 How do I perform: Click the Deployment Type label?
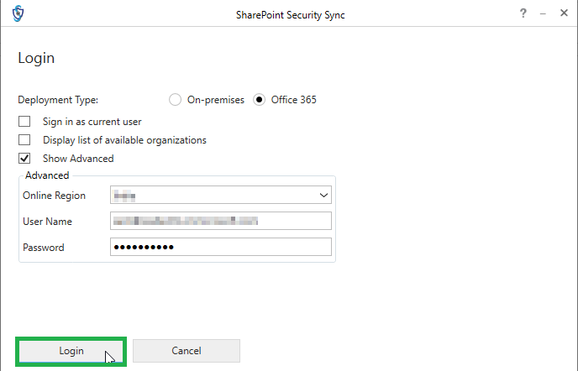[x=58, y=100]
